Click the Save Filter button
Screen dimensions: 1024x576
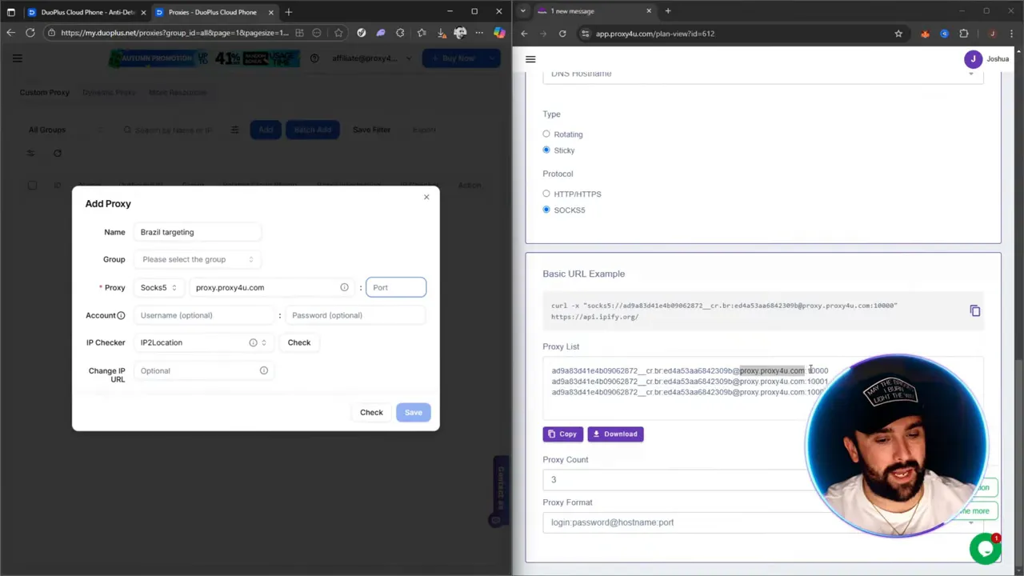371,130
